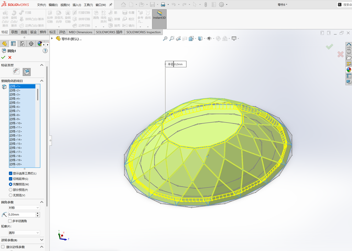This screenshot has width=352, height=251.
Task: Expand the 部分边线参数 section chevron
Action: point(42,247)
